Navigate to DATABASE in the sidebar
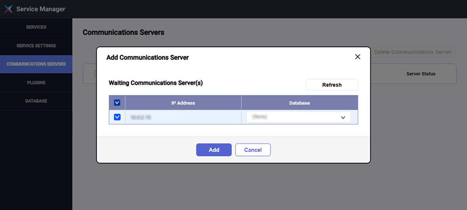Viewport: 467px width, 210px height. pos(36,101)
